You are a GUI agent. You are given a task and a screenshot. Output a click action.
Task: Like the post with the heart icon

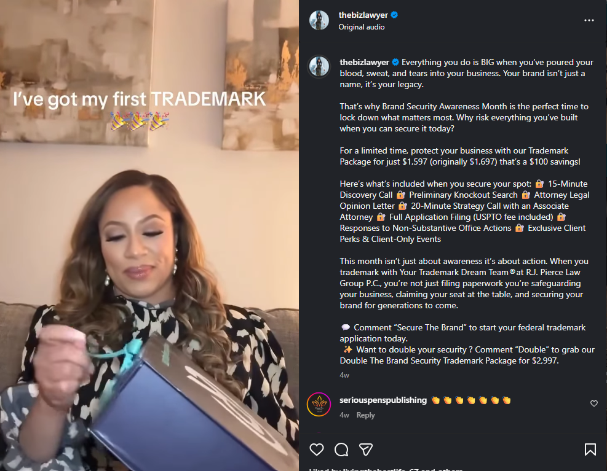317,450
